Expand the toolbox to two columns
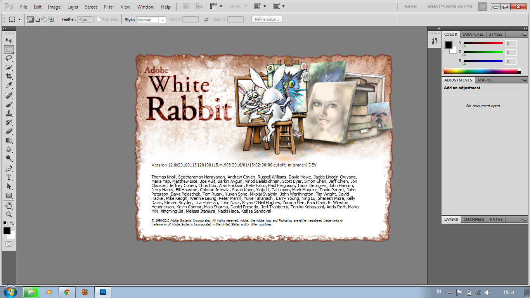This screenshot has height=298, width=530. click(5, 29)
